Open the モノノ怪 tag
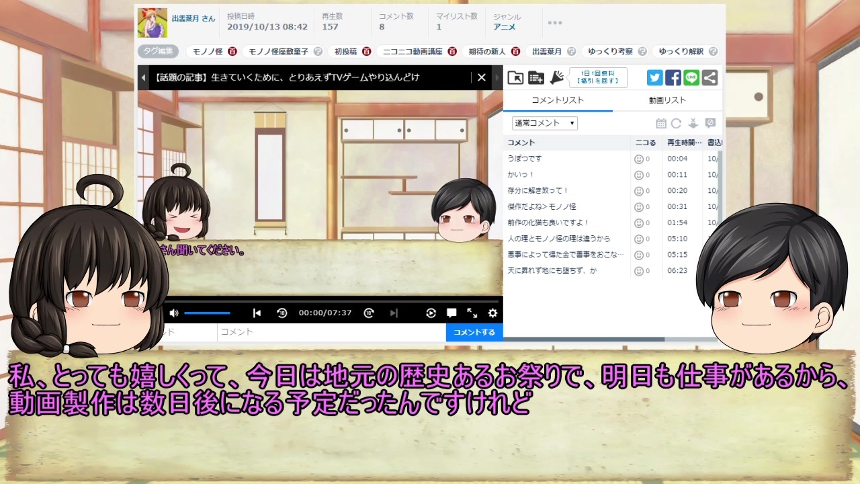This screenshot has width=860, height=484. click(208, 51)
